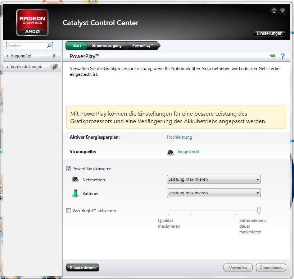Viewport: 294px width, 279px height.
Task: Click the Übernehmen button
Action: click(x=271, y=268)
